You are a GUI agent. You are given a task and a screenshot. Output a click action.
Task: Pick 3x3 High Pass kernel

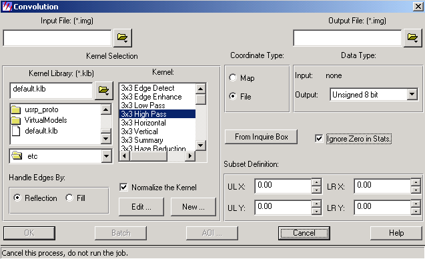[x=157, y=114]
